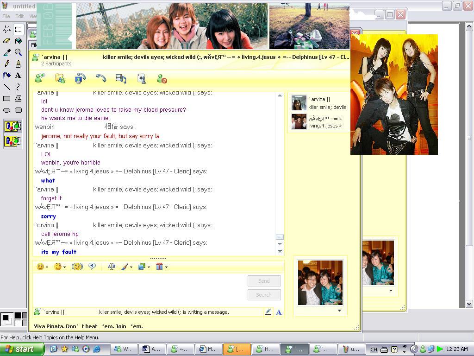Choose the Pencil tool in Paint
The width and height of the screenshot is (474, 356).
pyautogui.click(x=6, y=64)
